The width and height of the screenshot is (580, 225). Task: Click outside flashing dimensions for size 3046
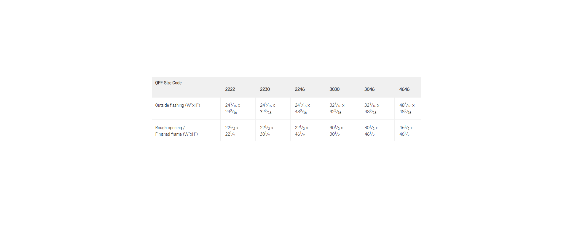pyautogui.click(x=372, y=109)
